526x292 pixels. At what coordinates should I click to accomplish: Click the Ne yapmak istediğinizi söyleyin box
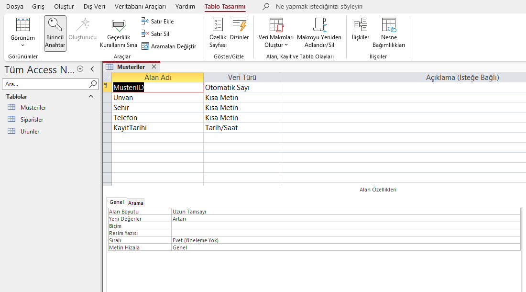click(319, 6)
